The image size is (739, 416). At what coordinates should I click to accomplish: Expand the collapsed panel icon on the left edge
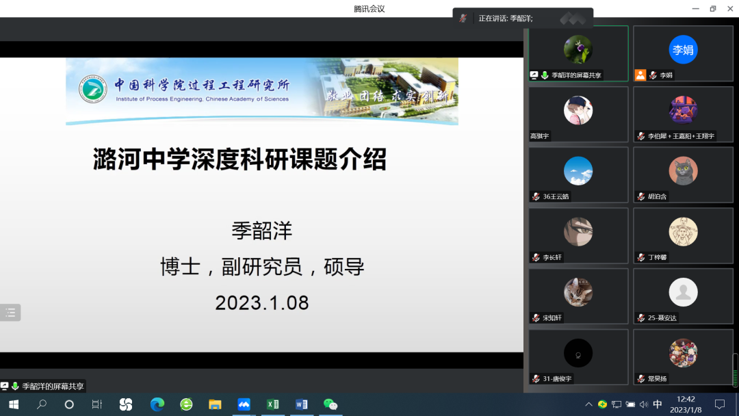10,313
